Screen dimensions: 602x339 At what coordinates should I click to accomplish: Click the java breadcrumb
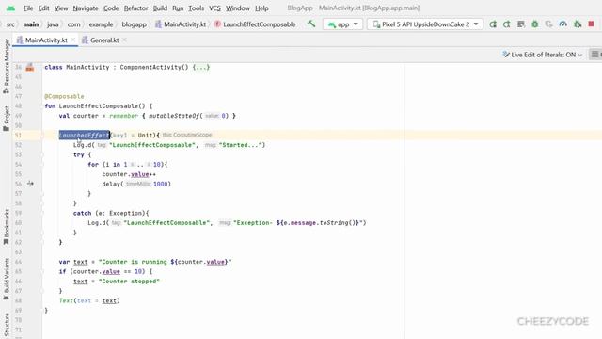53,24
